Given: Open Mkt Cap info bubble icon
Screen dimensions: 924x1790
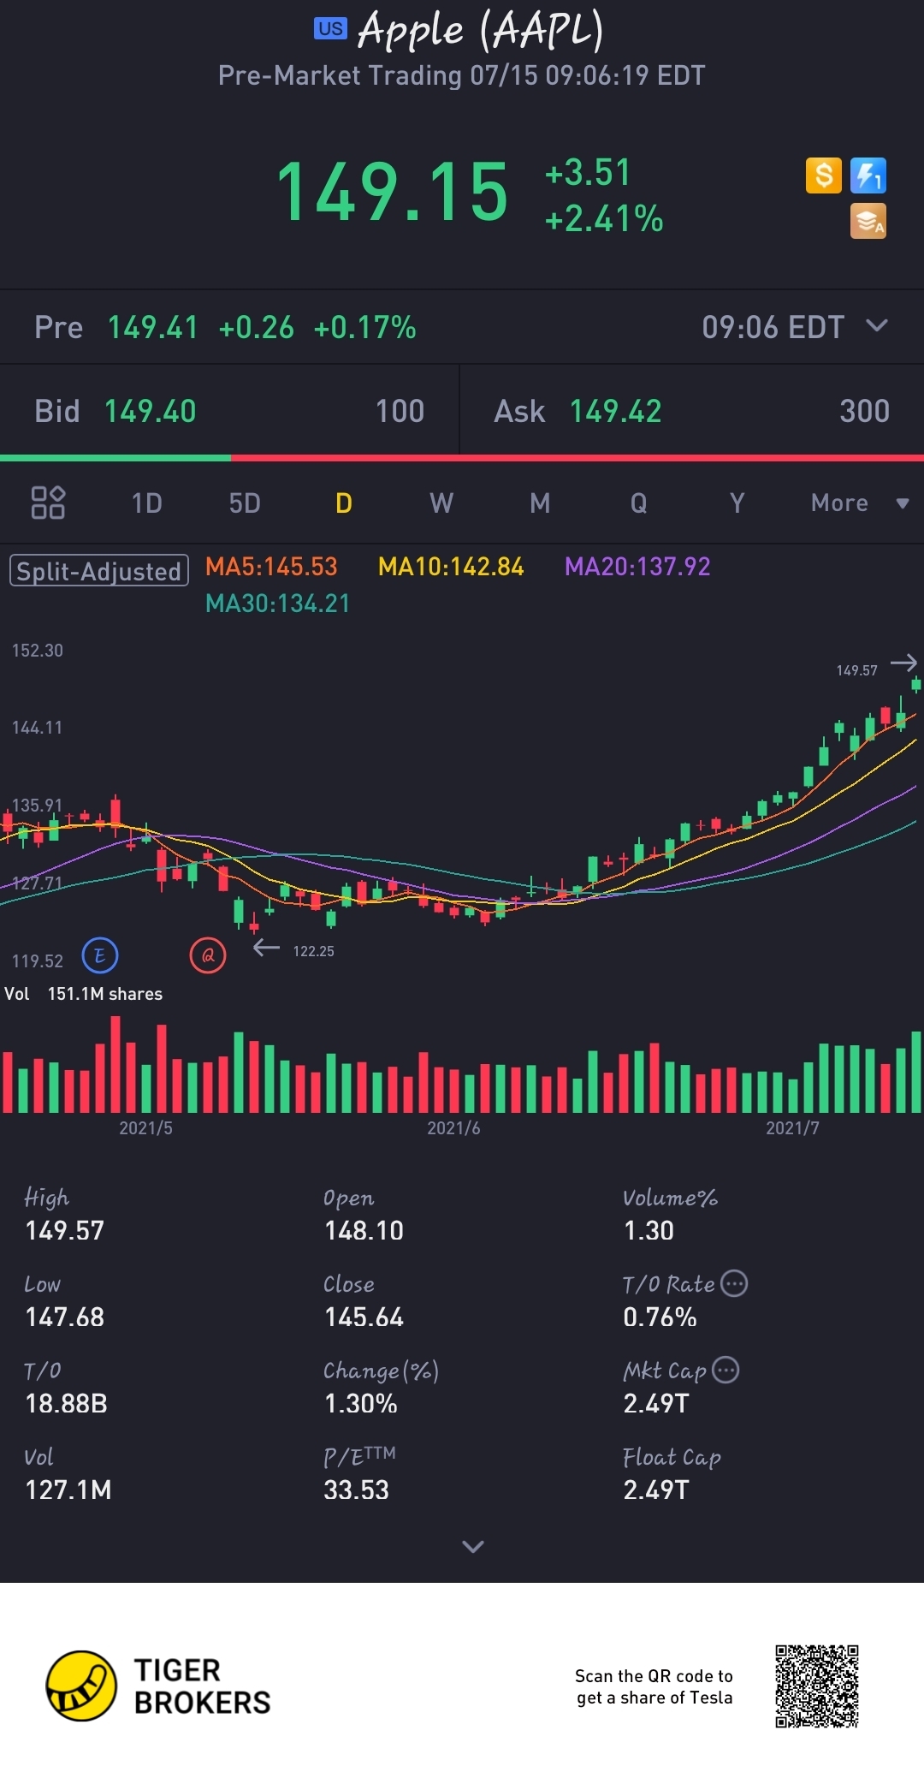Looking at the screenshot, I should [x=726, y=1370].
